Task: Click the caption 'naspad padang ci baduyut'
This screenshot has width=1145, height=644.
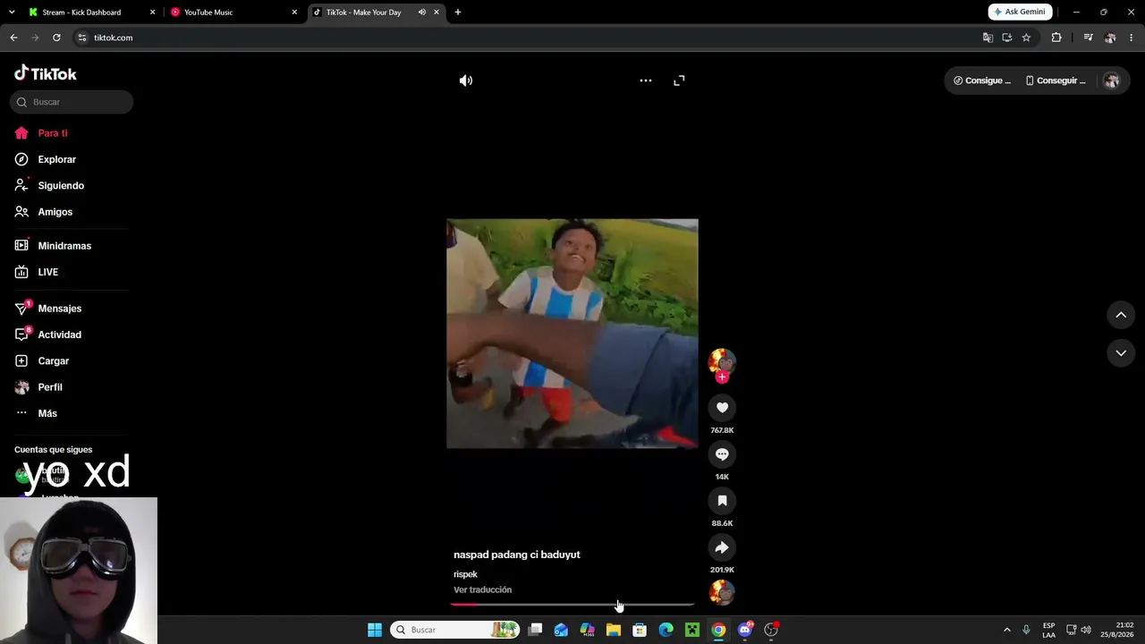Action: coord(517,555)
